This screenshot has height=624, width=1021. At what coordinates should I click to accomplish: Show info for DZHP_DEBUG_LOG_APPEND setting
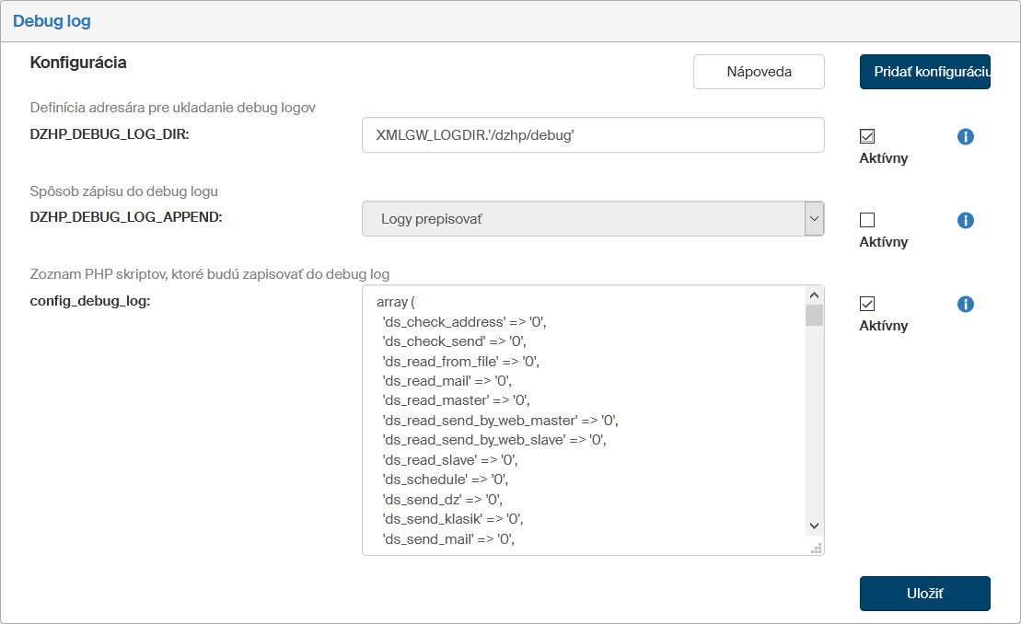tap(965, 221)
